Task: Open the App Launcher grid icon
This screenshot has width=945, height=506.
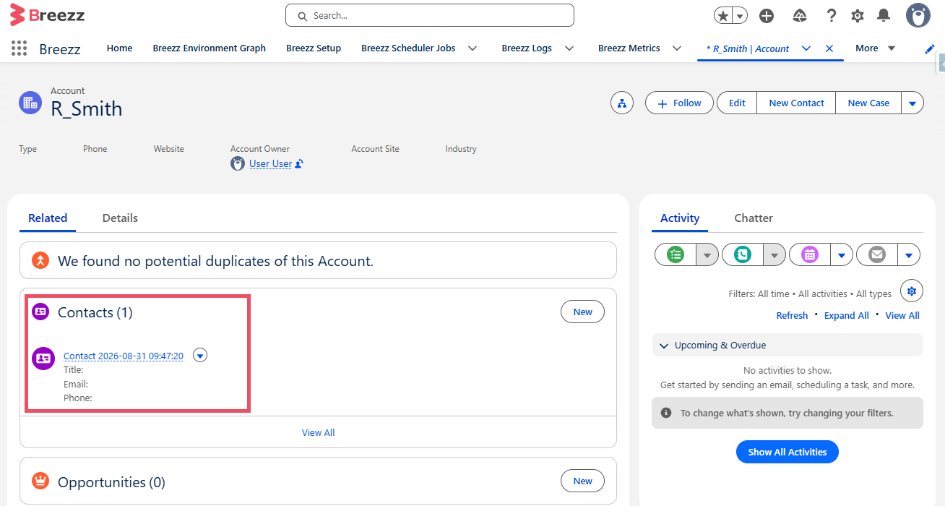Action: click(x=20, y=48)
